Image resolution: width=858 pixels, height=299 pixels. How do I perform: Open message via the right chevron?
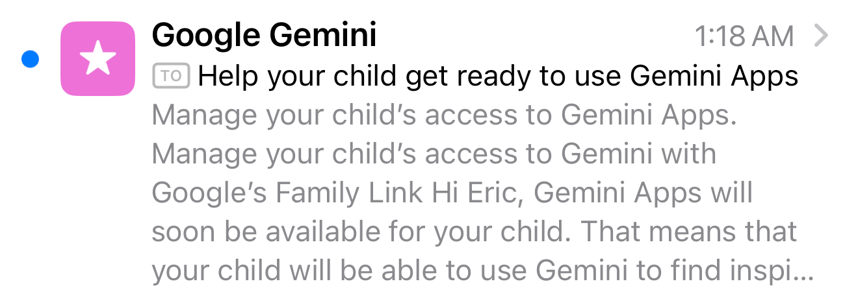[822, 36]
